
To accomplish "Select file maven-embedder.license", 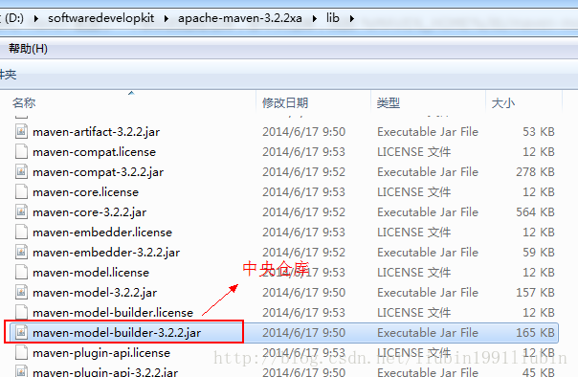I will (102, 233).
